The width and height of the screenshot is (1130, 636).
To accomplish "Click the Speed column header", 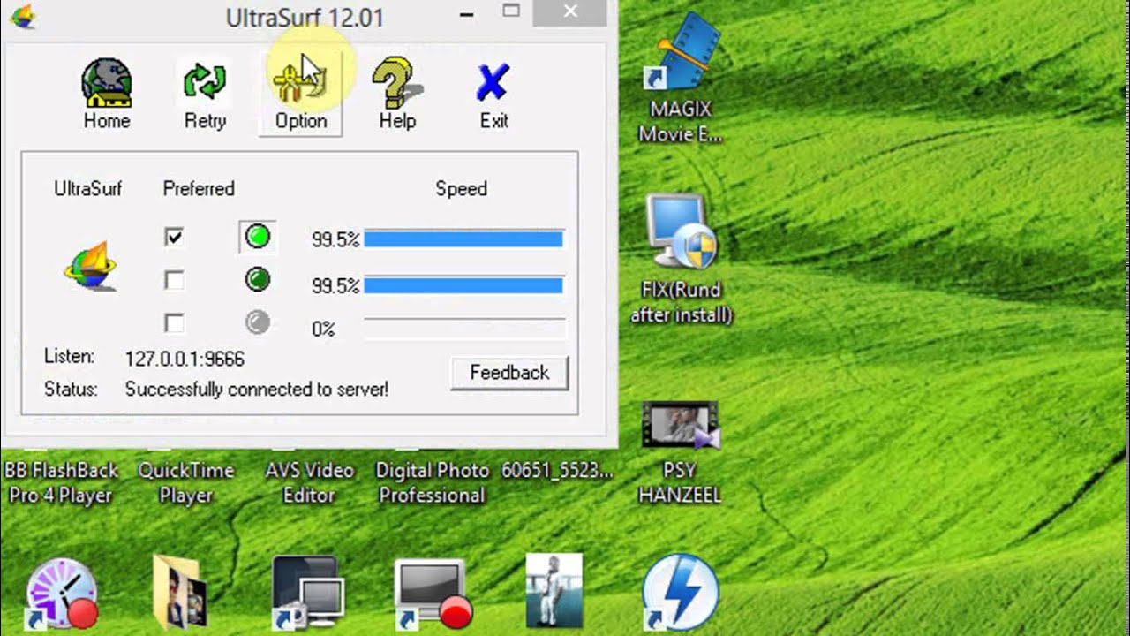I will tap(461, 189).
